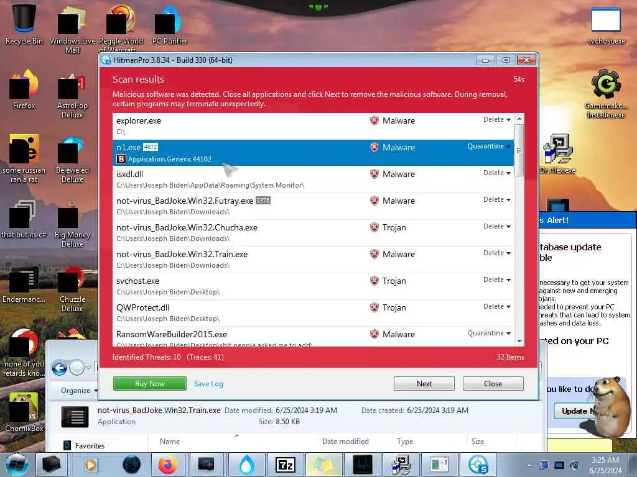The height and width of the screenshot is (477, 637).
Task: Open the Delete dropdown for Chucha.exe
Action: pyautogui.click(x=497, y=226)
